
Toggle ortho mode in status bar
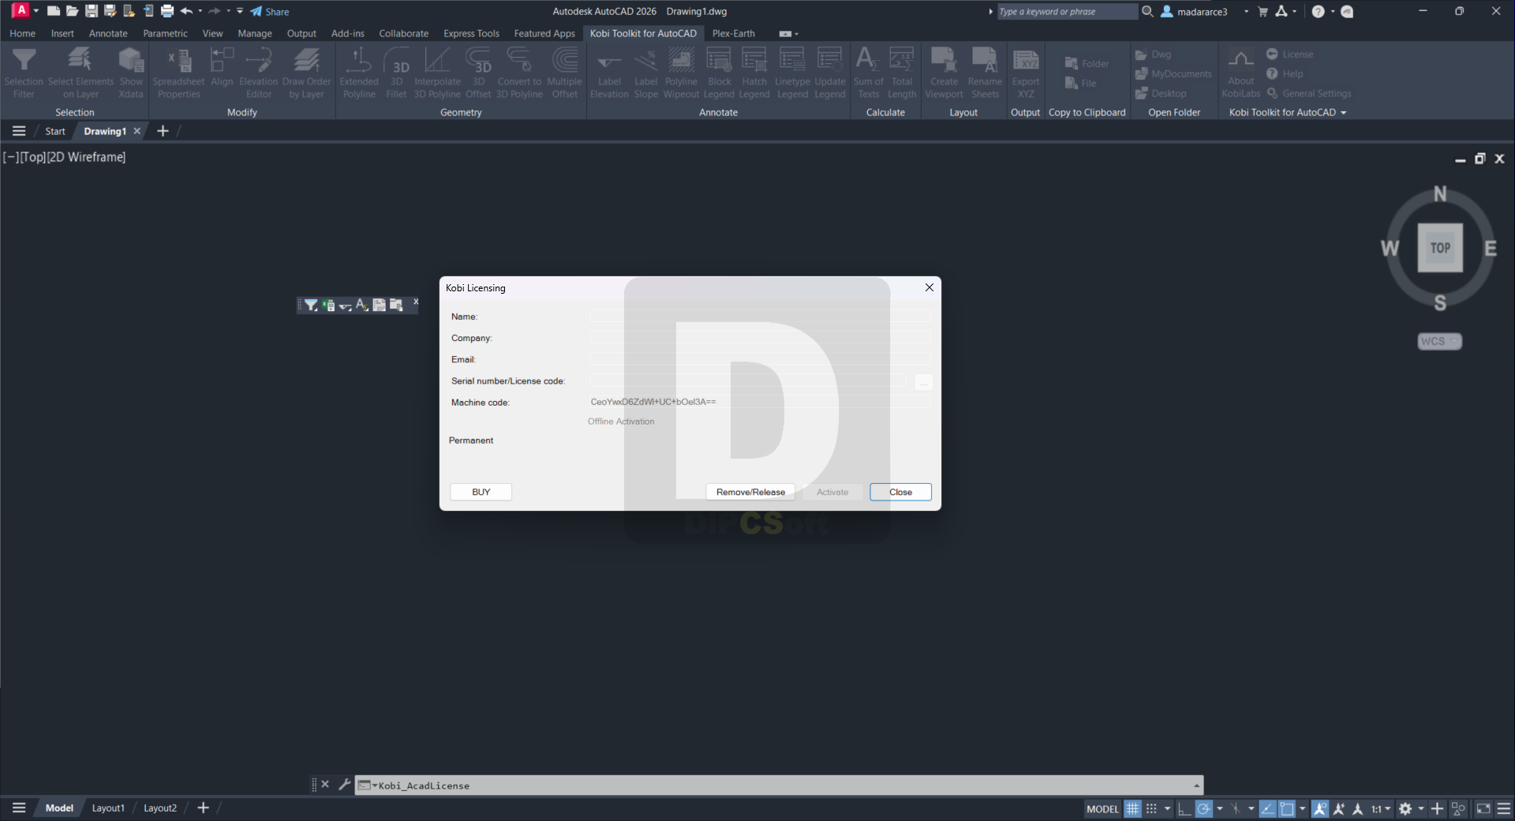(x=1184, y=808)
